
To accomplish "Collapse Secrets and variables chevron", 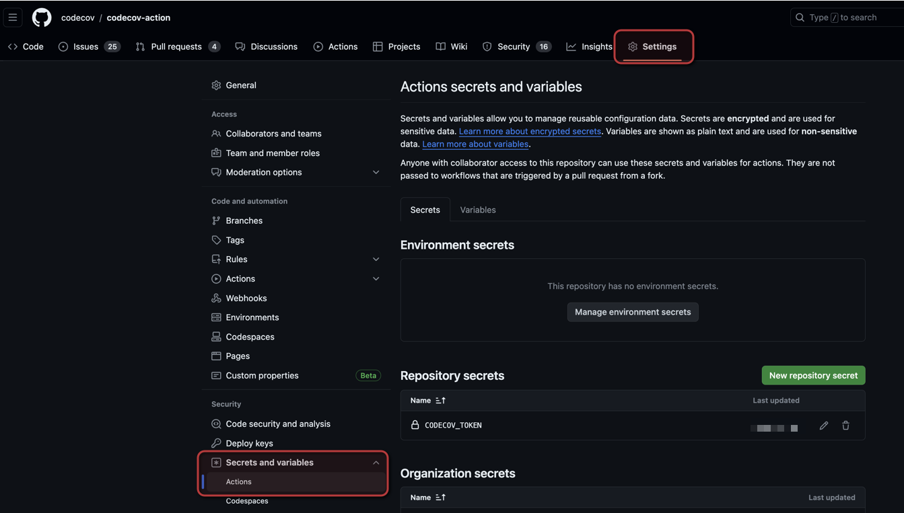I will pos(376,463).
